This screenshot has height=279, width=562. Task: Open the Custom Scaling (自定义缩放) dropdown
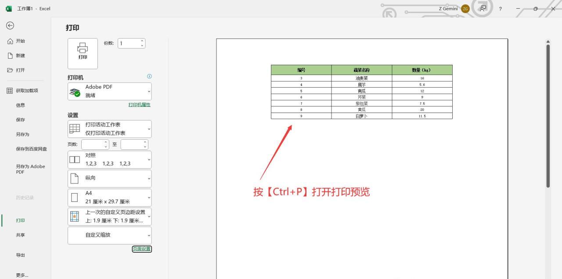(109, 235)
